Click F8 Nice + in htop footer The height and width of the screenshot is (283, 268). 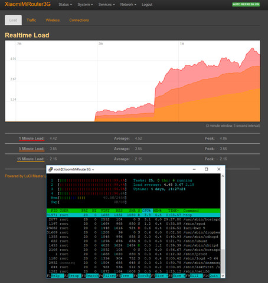click(177, 276)
